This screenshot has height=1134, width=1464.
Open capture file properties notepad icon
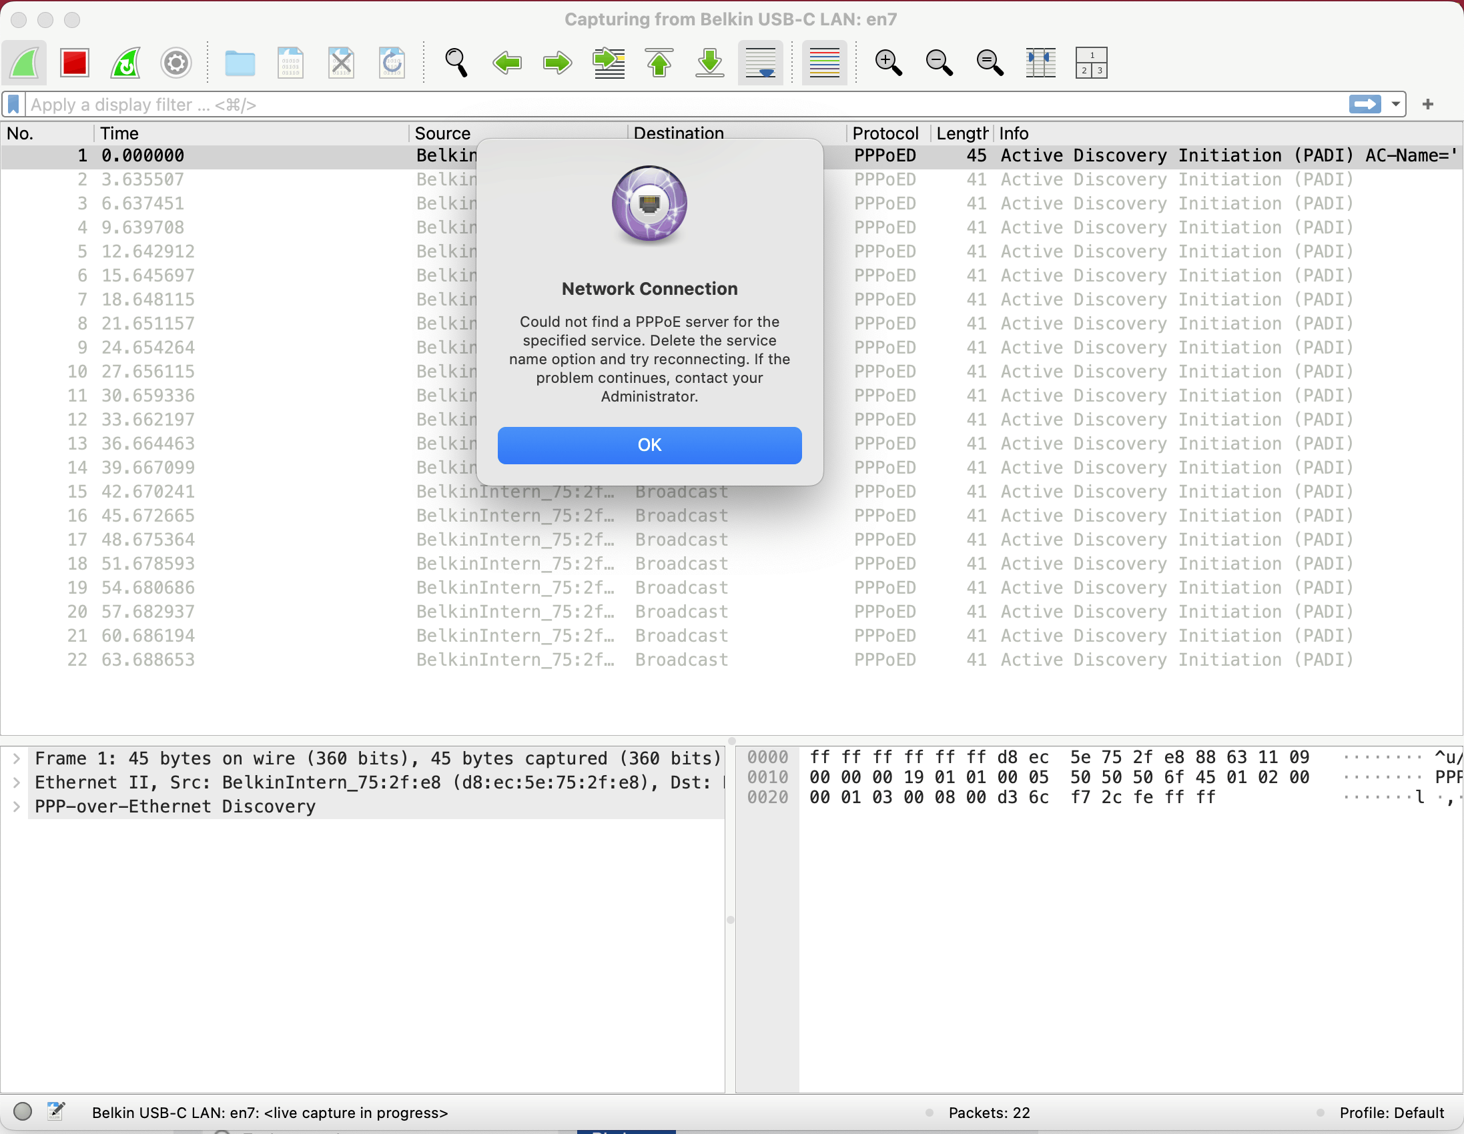[x=56, y=1111]
